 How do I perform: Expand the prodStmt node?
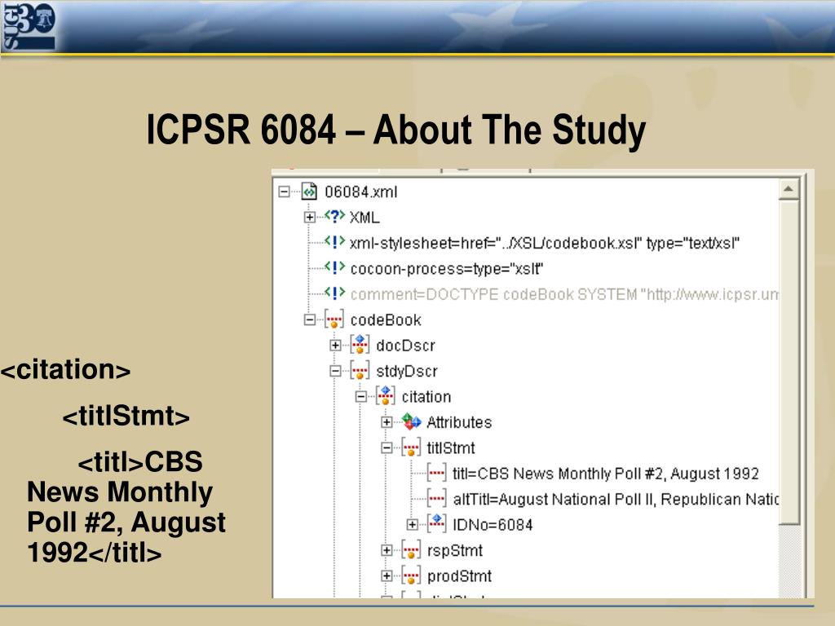click(387, 576)
